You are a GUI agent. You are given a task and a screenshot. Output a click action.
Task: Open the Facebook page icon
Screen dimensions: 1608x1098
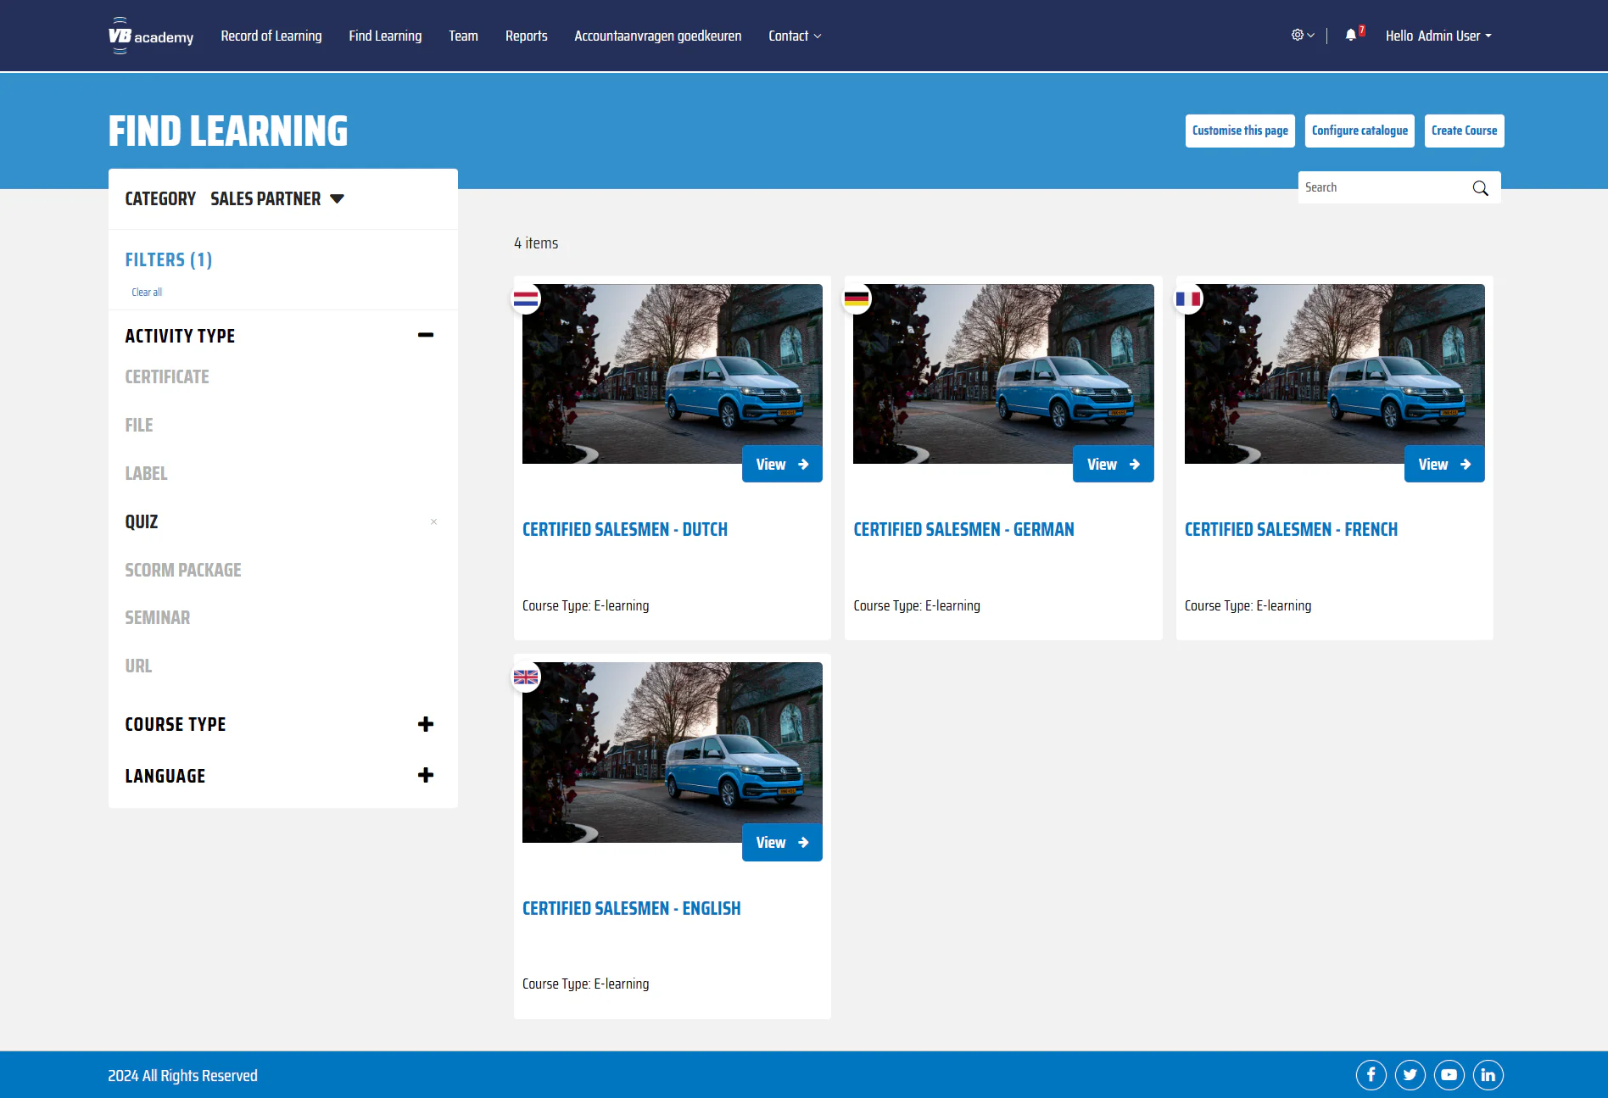point(1371,1075)
